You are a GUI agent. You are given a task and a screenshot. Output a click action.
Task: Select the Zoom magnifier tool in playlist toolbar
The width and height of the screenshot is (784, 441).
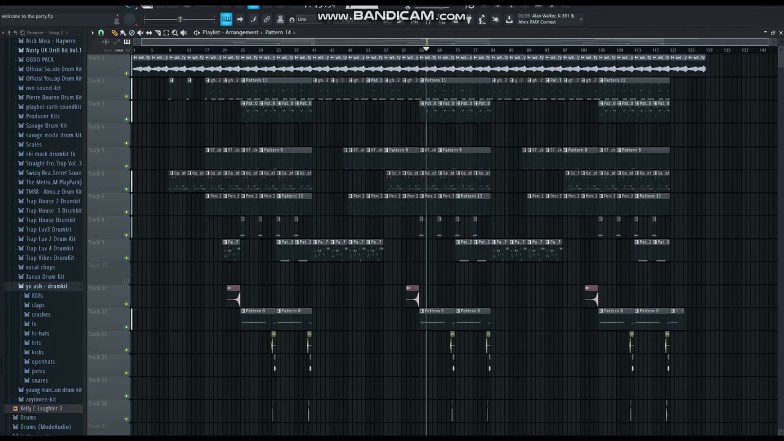175,32
